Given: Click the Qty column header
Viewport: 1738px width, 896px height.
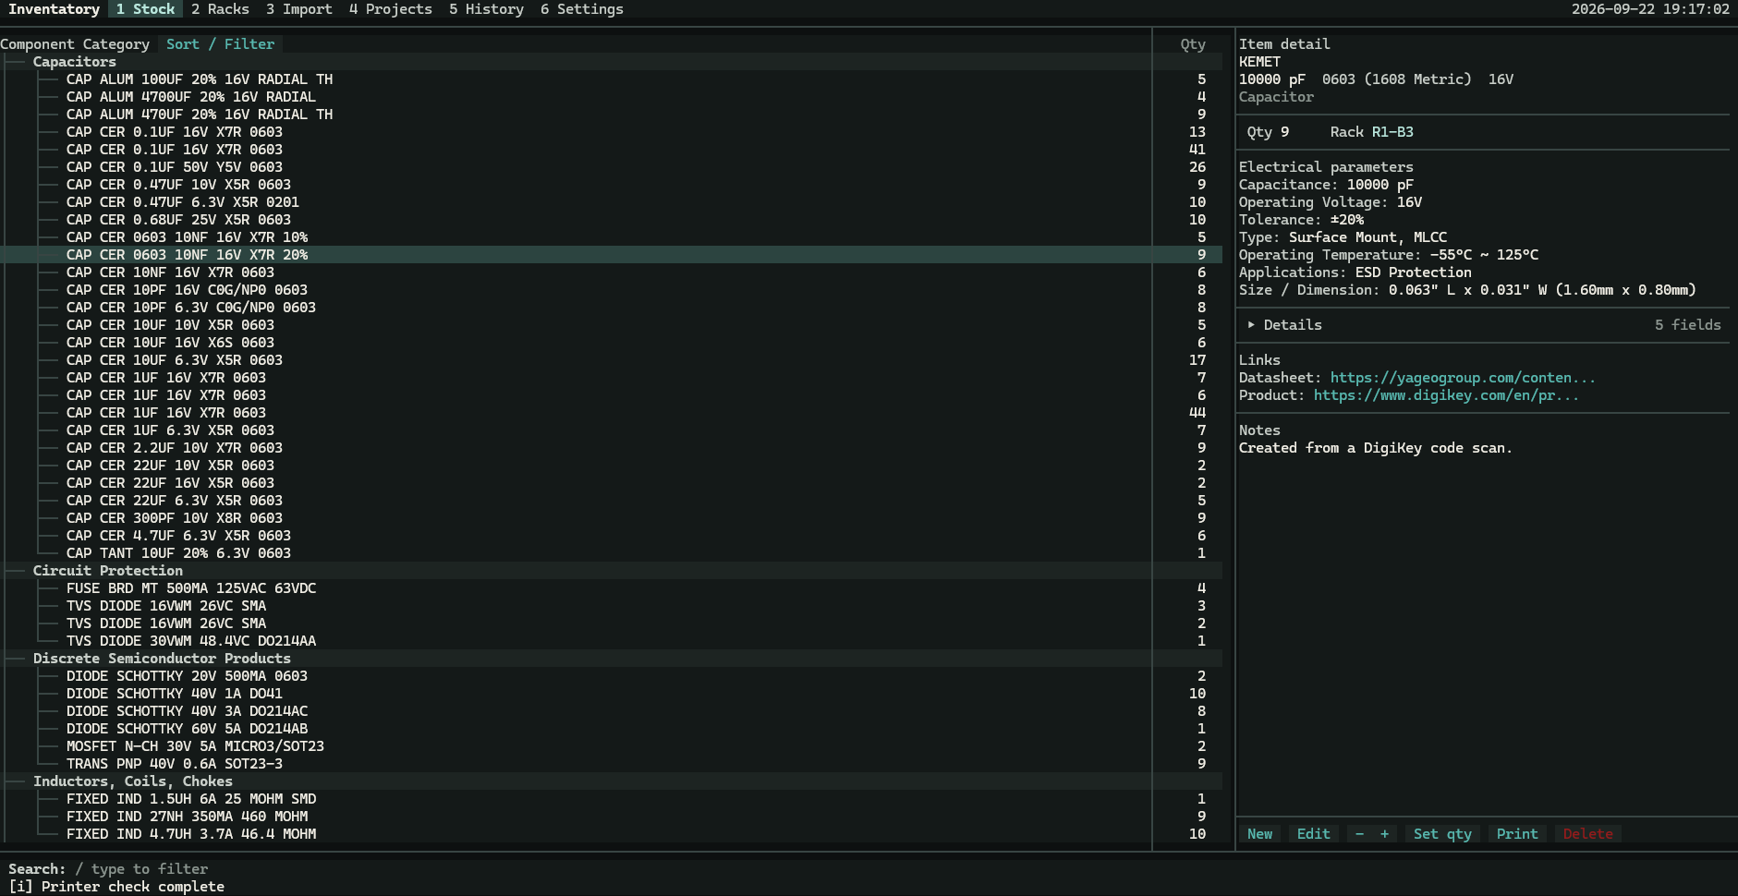Looking at the screenshot, I should pos(1193,44).
